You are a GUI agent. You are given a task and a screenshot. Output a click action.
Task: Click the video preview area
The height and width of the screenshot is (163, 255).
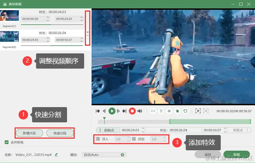[173, 57]
